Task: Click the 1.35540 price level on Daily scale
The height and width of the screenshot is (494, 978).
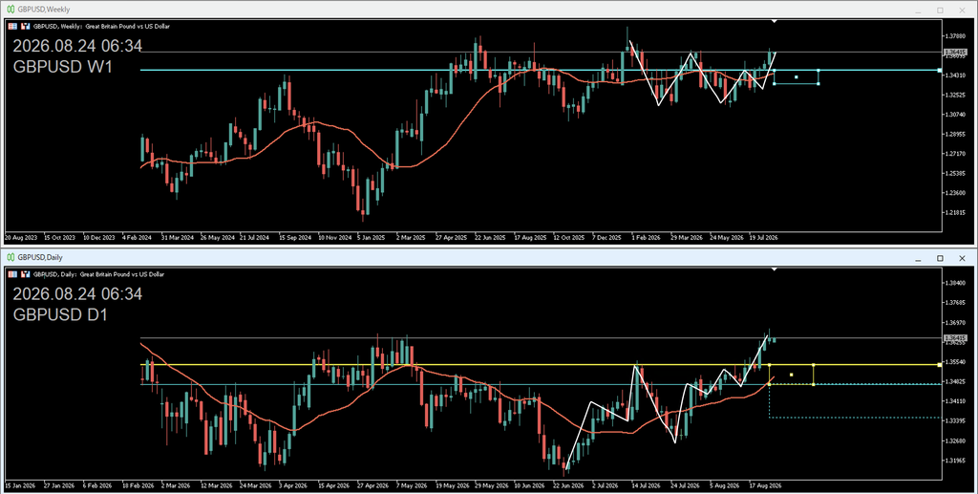Action: pyautogui.click(x=957, y=362)
